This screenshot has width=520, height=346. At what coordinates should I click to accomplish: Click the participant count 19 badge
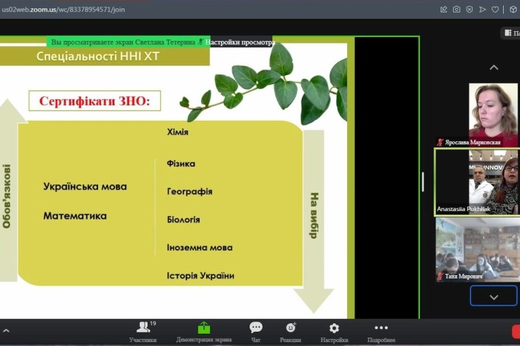[153, 323]
